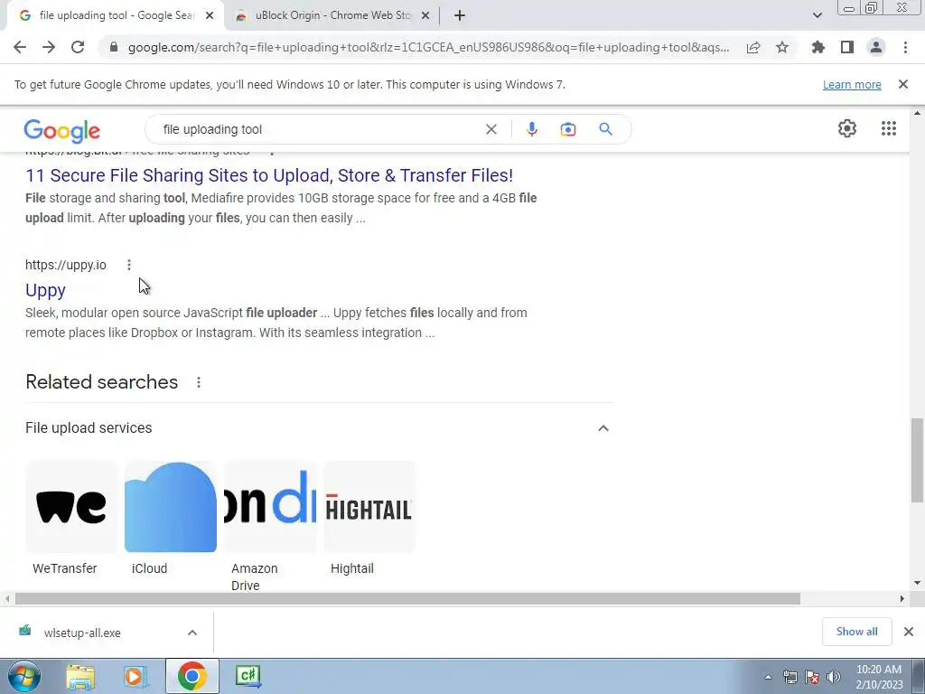This screenshot has height=694, width=925.
Task: Focus the address bar URL
Action: coord(429,47)
